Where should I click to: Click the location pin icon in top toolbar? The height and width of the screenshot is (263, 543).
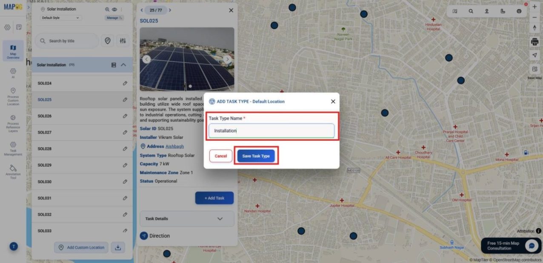486,11
